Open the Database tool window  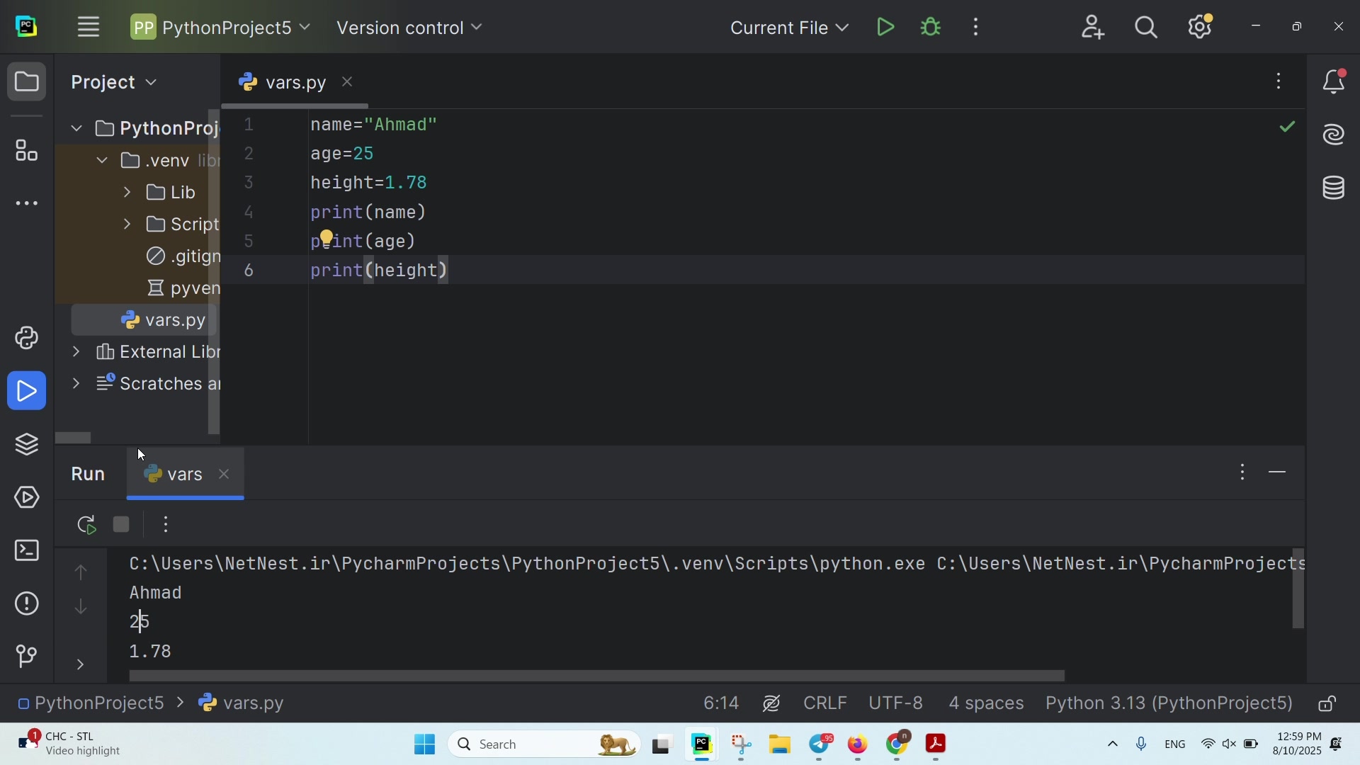coord(1335,189)
